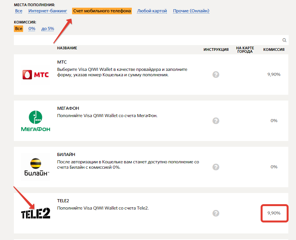Filter by 'до 5%' commission
This screenshot has width=296, height=240.
[48, 29]
